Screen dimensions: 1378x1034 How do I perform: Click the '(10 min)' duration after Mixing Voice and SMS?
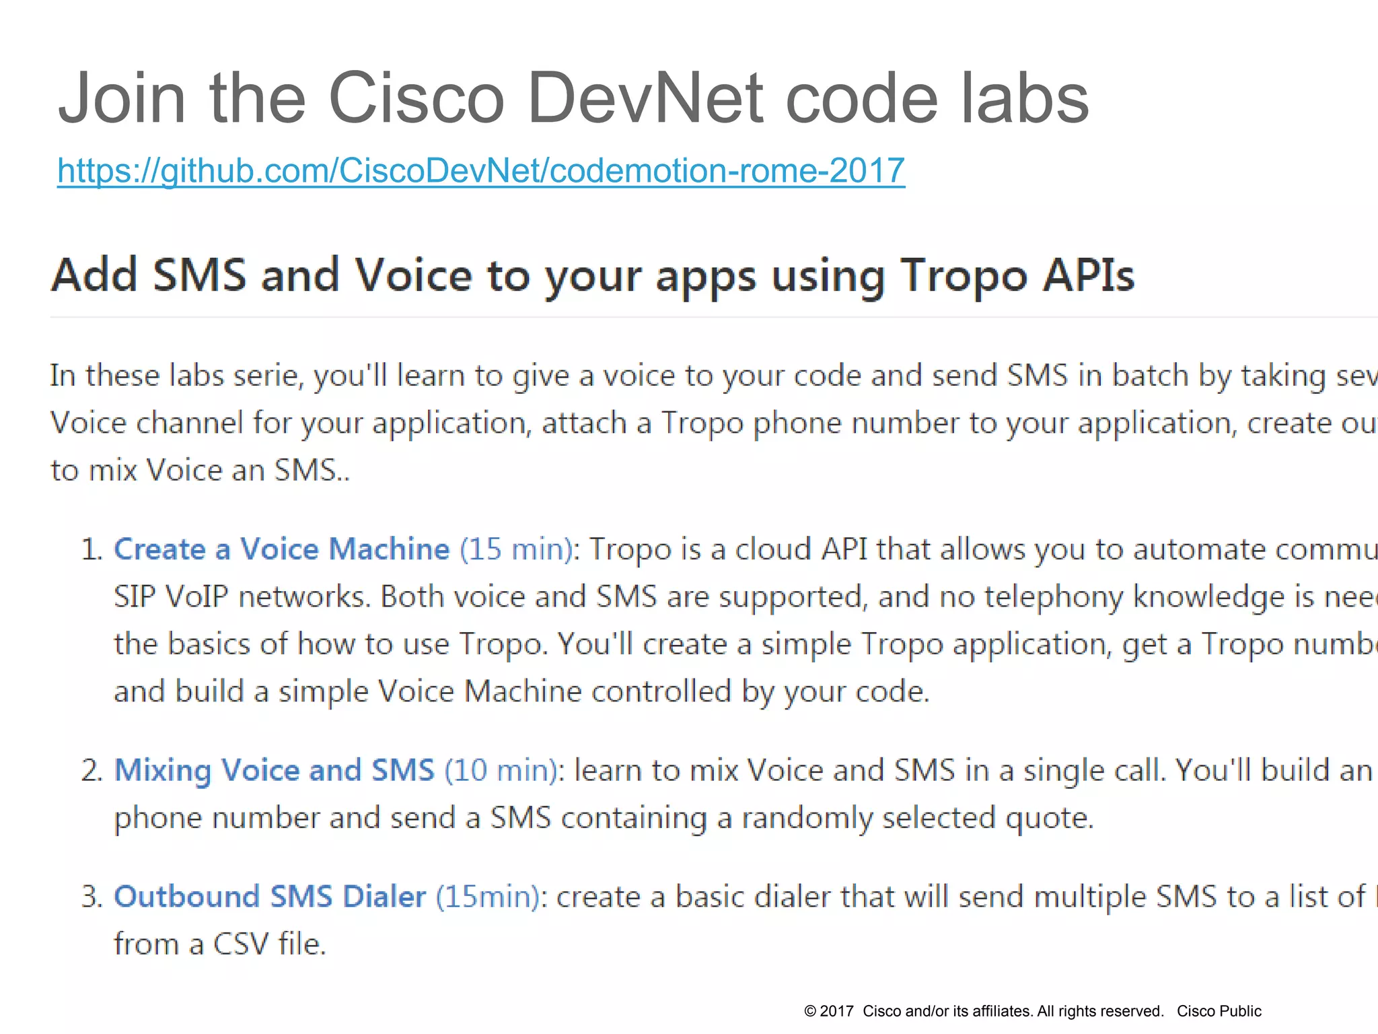click(501, 770)
